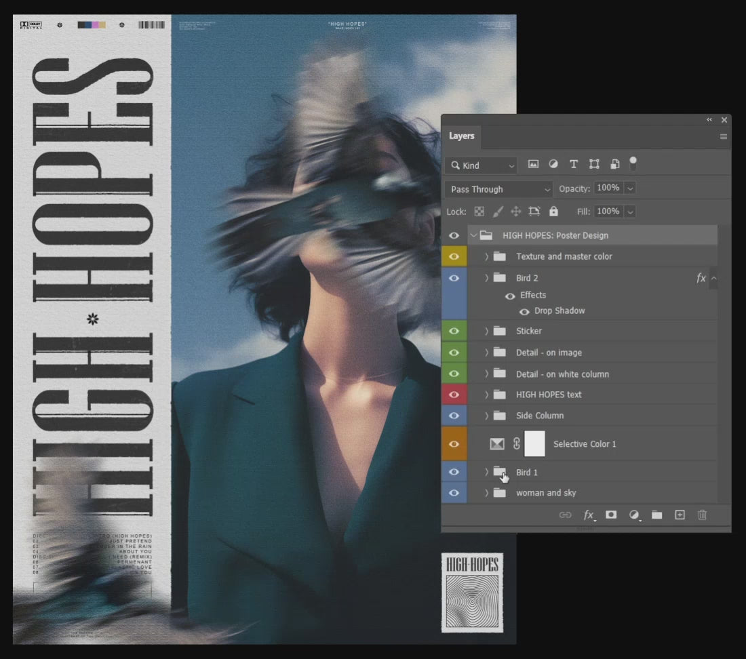Expand the Detail - on image group
The height and width of the screenshot is (659, 746).
(x=486, y=353)
